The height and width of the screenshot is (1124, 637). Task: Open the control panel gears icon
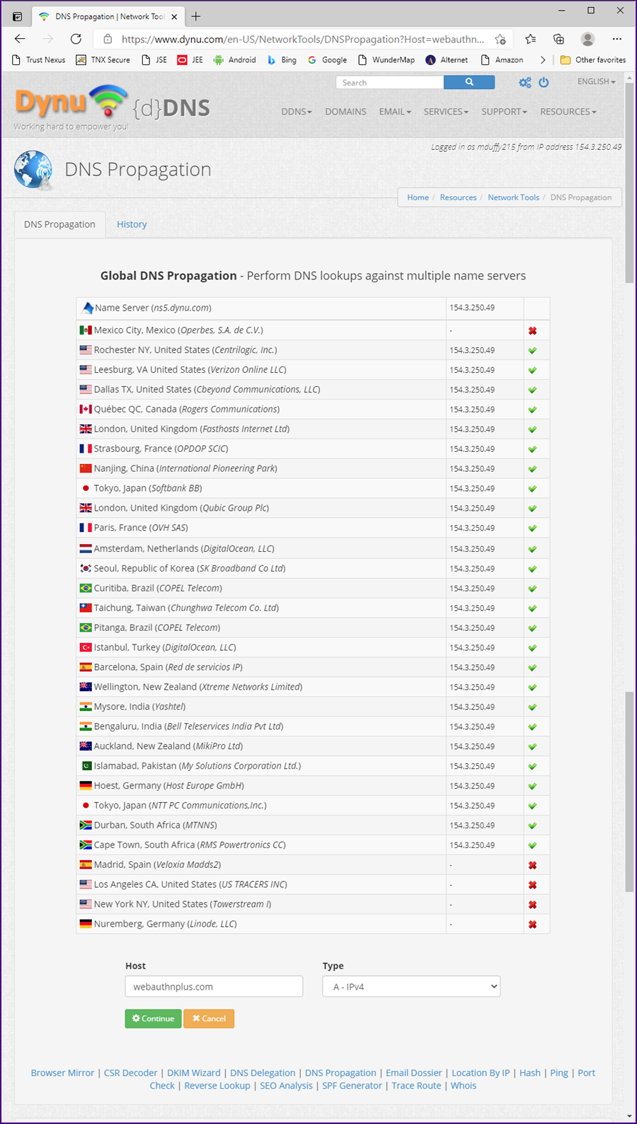coord(524,83)
